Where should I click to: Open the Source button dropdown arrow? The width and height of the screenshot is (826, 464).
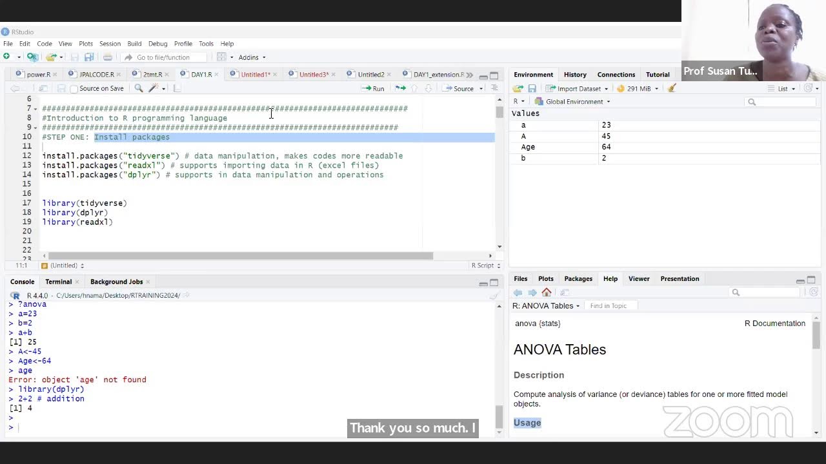coord(481,88)
